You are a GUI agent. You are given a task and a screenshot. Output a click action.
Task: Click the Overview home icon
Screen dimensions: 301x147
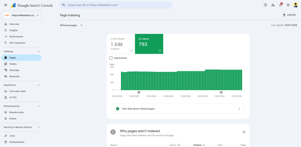(6, 24)
